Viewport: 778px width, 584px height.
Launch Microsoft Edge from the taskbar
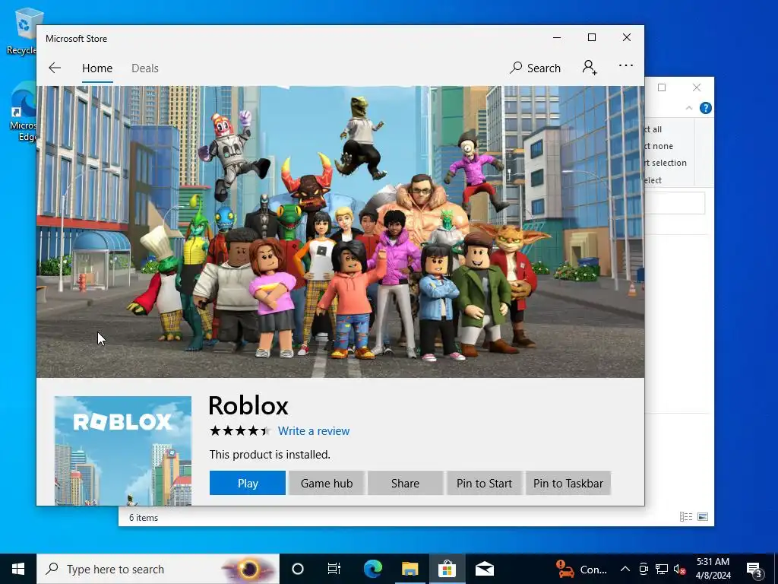pyautogui.click(x=372, y=569)
